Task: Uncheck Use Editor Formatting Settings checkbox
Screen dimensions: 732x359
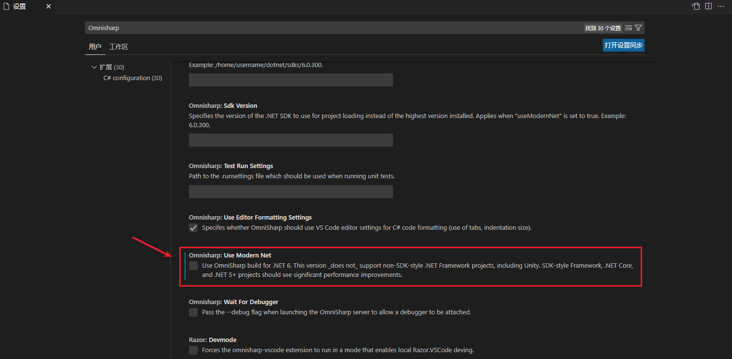Action: tap(193, 228)
